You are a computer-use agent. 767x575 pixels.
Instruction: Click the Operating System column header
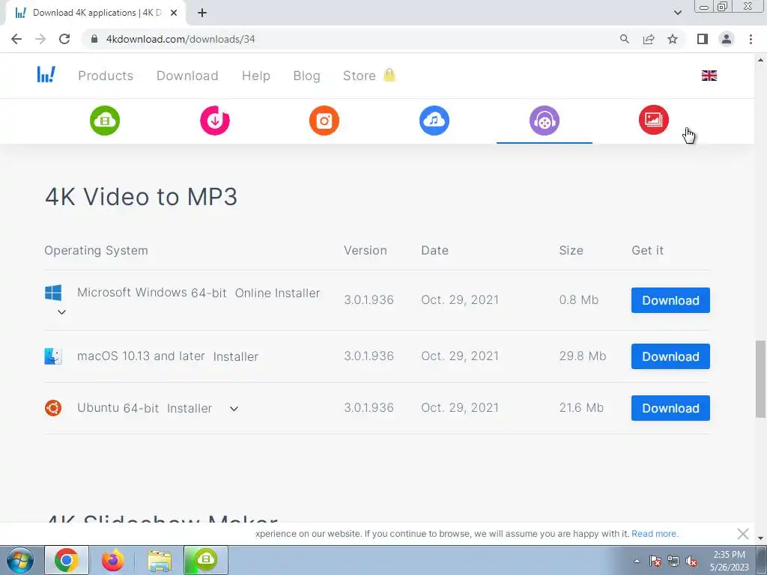pyautogui.click(x=97, y=250)
